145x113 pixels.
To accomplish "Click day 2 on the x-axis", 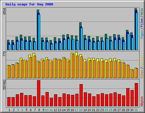I will click(14, 110).
